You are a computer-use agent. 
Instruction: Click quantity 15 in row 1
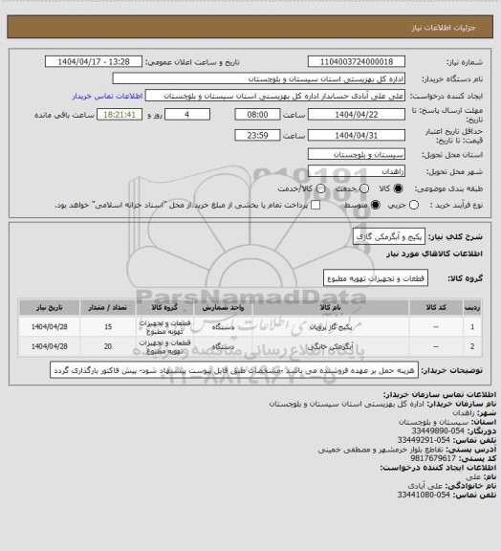[108, 327]
